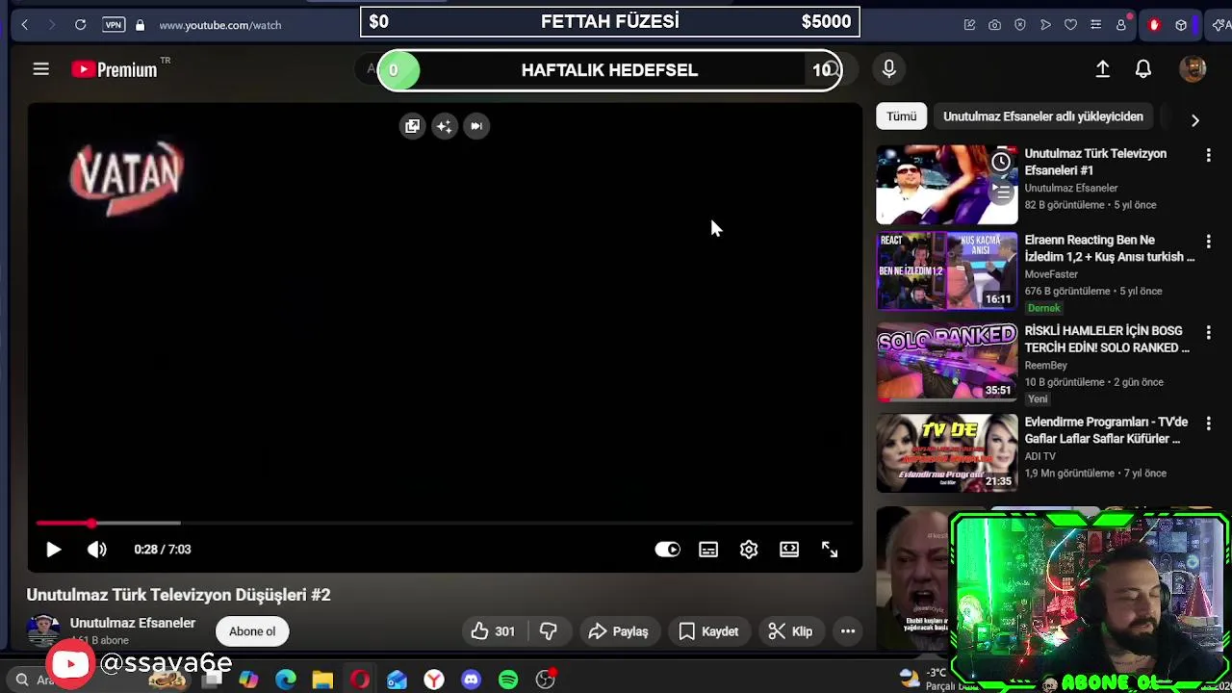Screen dimensions: 1232x693
Task: Share the video via Paylaş button
Action: click(x=618, y=631)
